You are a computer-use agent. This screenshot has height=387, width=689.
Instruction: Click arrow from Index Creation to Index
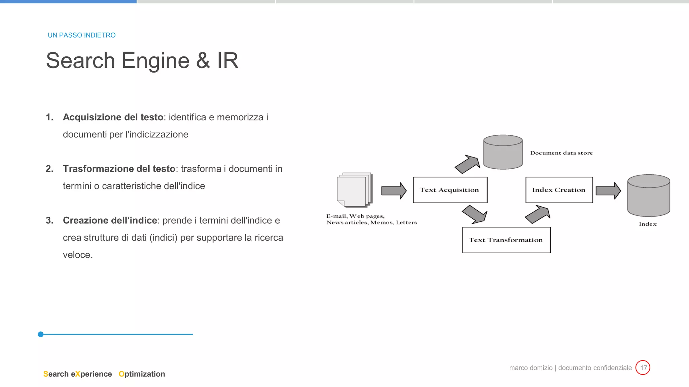[608, 191]
